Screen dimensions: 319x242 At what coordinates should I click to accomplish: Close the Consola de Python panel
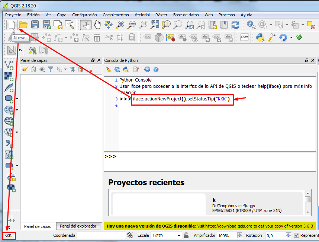(x=313, y=60)
